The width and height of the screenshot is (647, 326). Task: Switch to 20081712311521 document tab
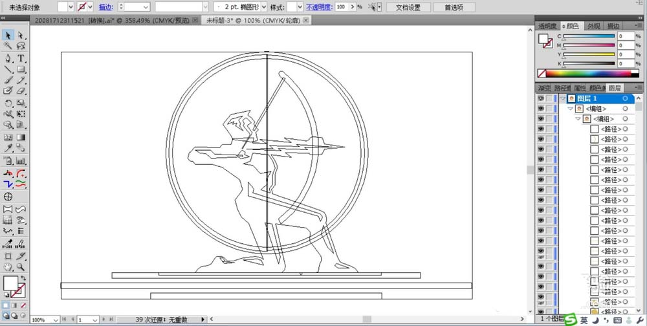click(x=112, y=20)
